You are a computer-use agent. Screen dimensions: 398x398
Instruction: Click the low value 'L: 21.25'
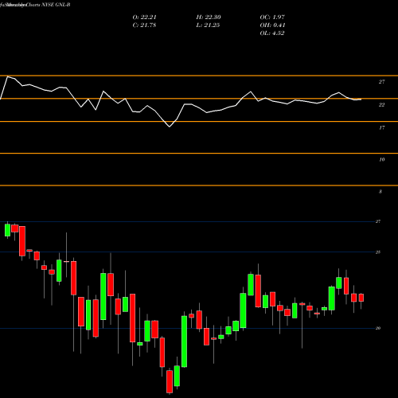(208, 25)
